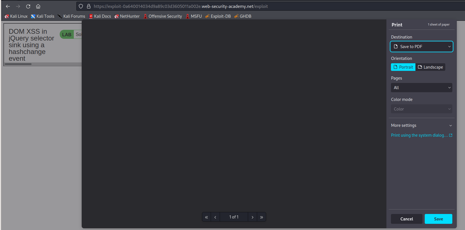This screenshot has width=465, height=230.
Task: Go to previous page in preview
Action: pyautogui.click(x=215, y=217)
